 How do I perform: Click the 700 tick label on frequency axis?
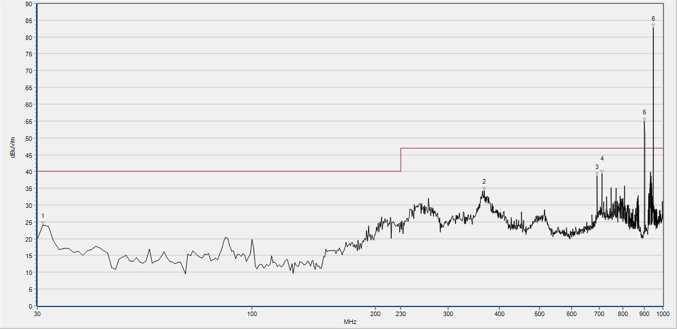(x=599, y=313)
